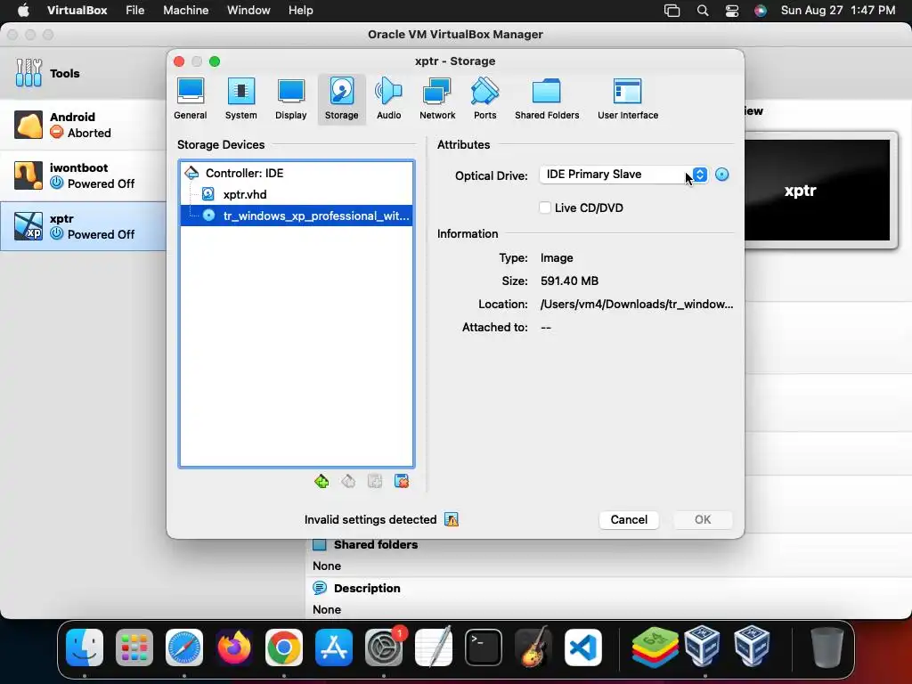
Task: Click the 591.40 MB size value
Action: [569, 281]
